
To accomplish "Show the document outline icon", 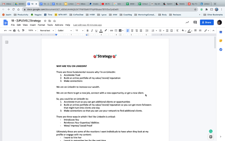I will (x=7, y=42).
